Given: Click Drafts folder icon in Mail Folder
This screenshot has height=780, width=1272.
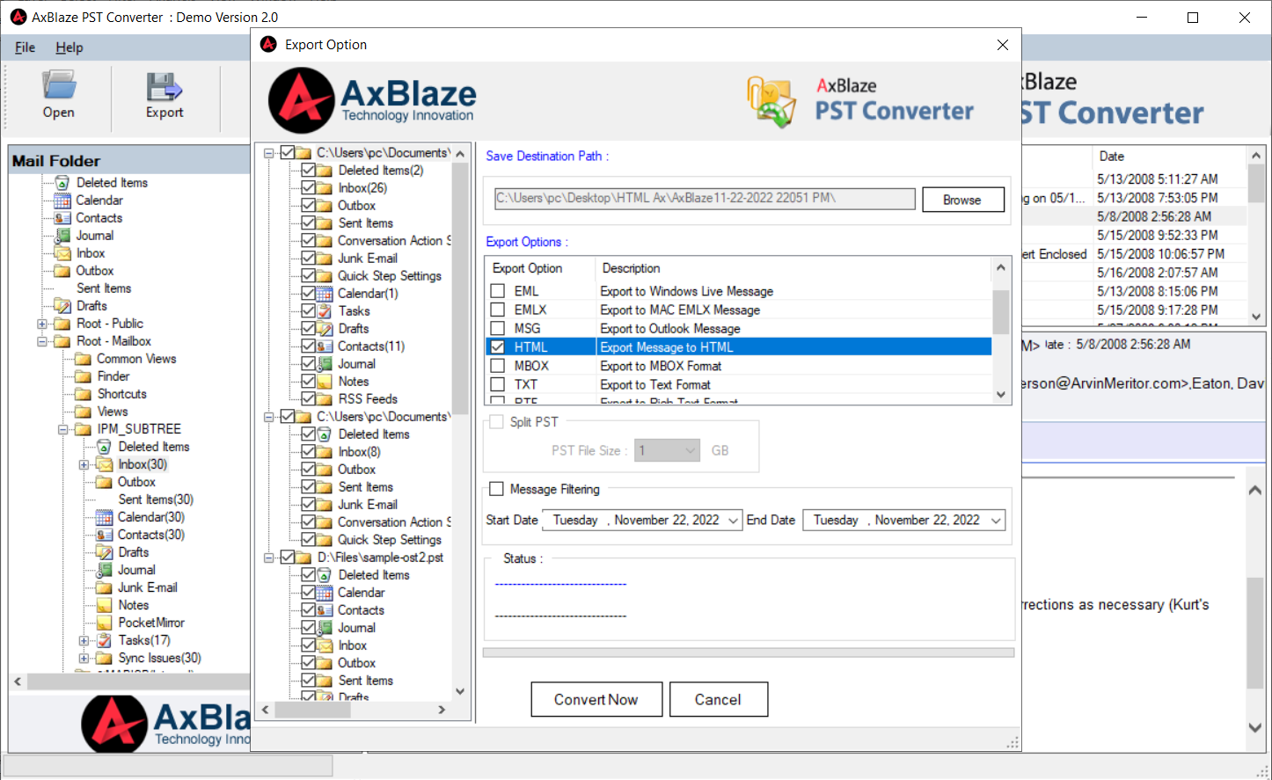Looking at the screenshot, I should pyautogui.click(x=62, y=306).
